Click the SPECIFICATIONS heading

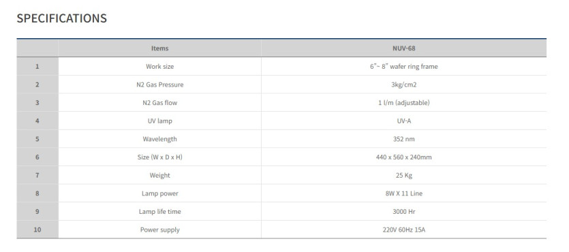point(62,18)
